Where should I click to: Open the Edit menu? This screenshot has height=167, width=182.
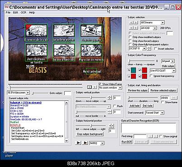tap(15, 13)
